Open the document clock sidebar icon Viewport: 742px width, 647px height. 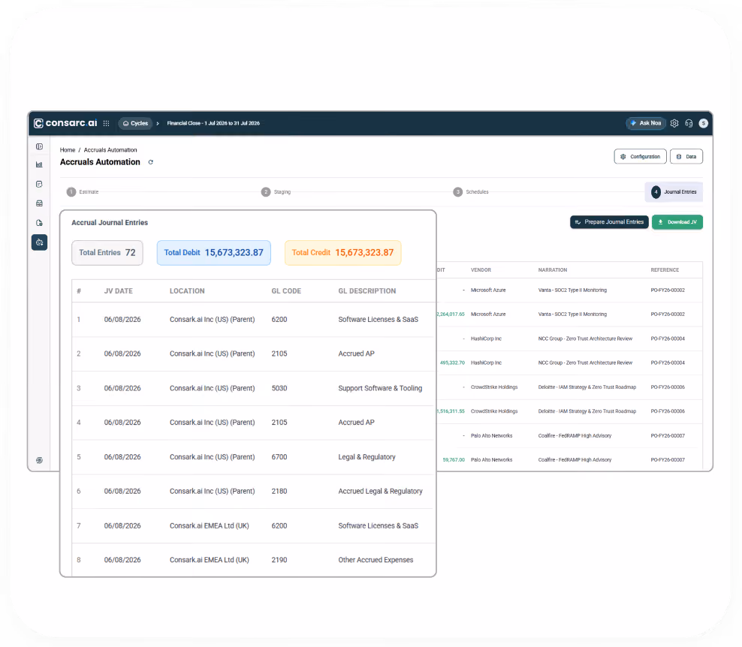(39, 223)
